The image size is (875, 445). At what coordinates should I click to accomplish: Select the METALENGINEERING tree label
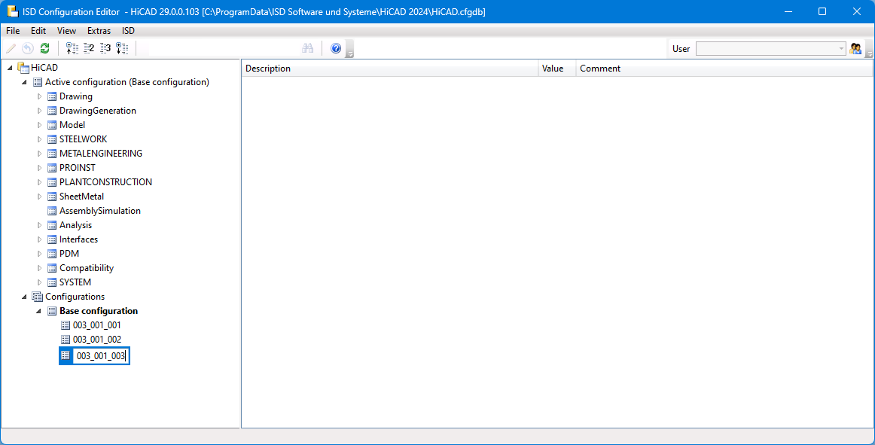[101, 154]
